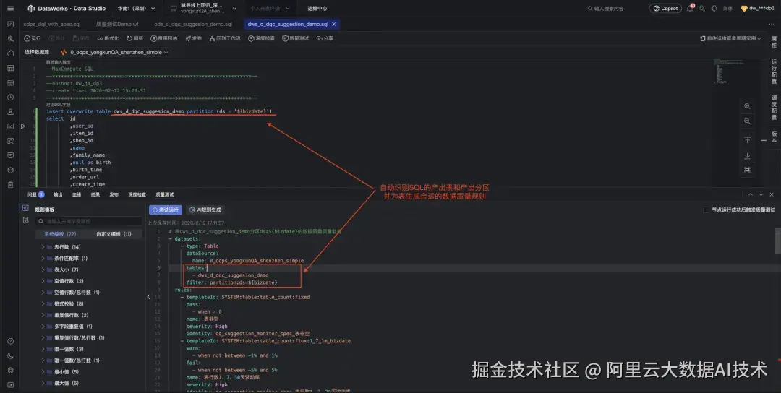Open 费用预估 cost estimate
Screen dimensions: 781x393
tap(164, 38)
